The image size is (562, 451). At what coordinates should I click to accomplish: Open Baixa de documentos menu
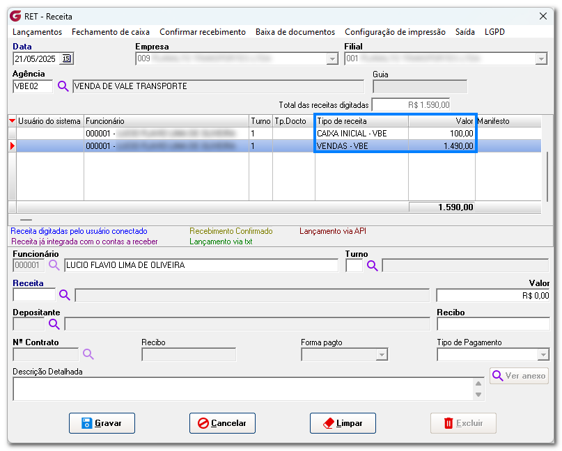[x=295, y=32]
